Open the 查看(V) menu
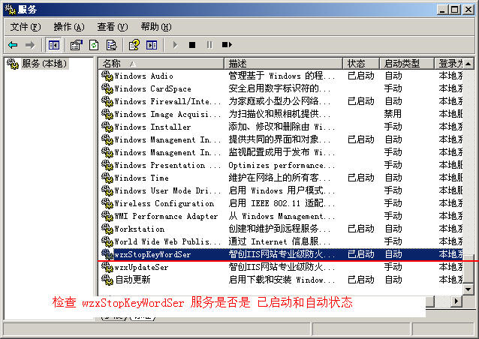 (x=113, y=27)
